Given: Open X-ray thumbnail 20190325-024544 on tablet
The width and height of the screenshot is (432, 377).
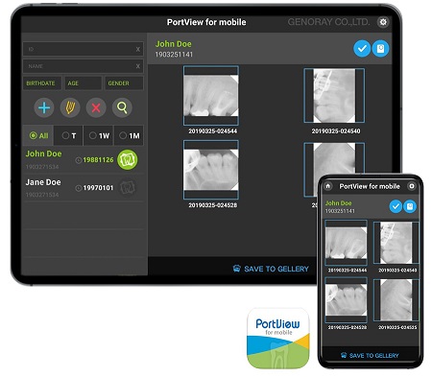Looking at the screenshot, I should [x=211, y=96].
